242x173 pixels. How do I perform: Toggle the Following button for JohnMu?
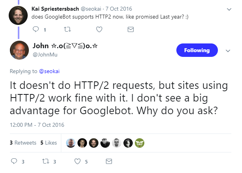197,50
